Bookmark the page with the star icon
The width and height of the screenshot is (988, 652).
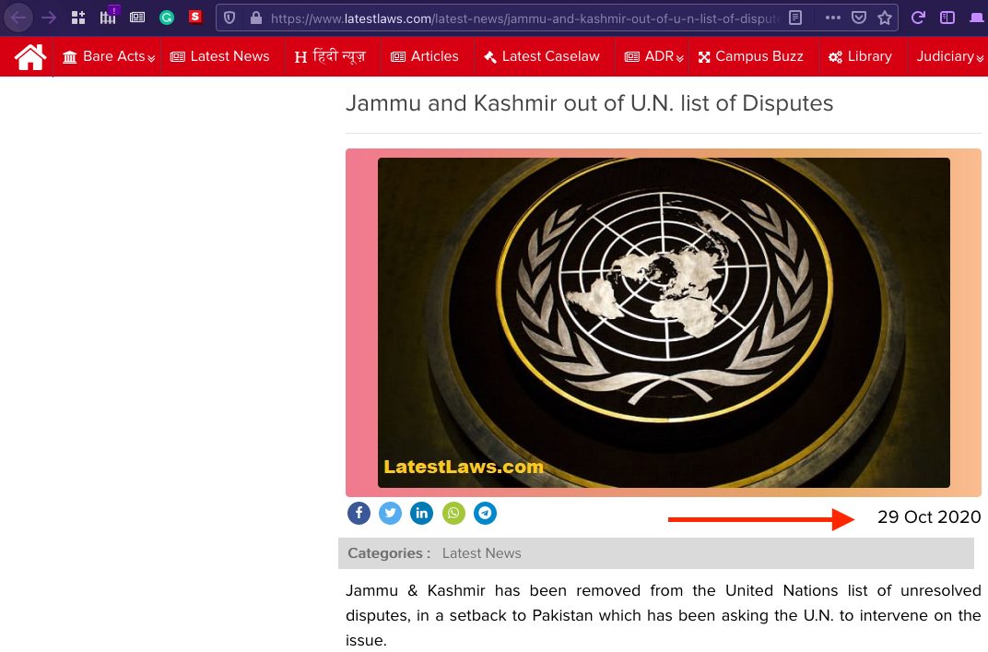click(x=885, y=18)
